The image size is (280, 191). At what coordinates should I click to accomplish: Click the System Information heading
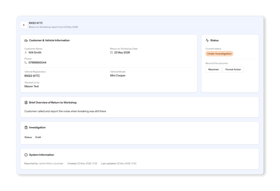click(x=42, y=155)
